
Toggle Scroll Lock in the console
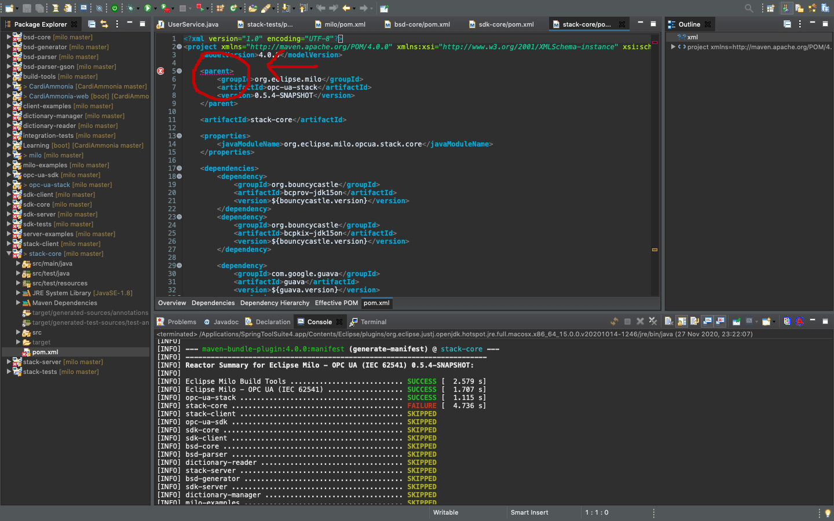pyautogui.click(x=682, y=321)
